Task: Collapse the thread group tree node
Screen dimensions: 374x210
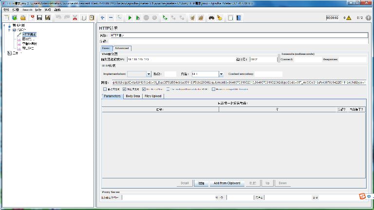Action: click(x=9, y=30)
